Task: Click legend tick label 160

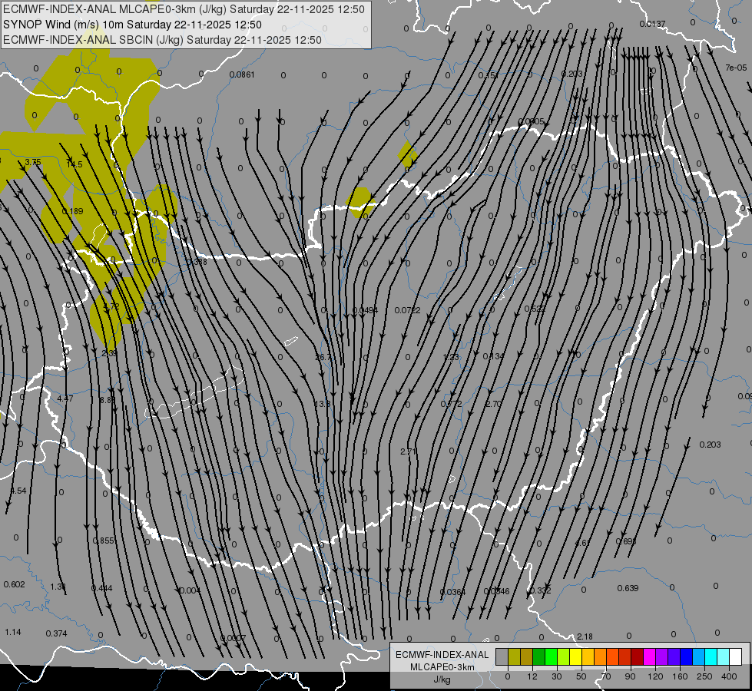Action: [x=680, y=676]
